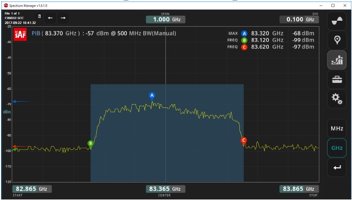Click red level arrow on the amplitude axis

point(21,147)
